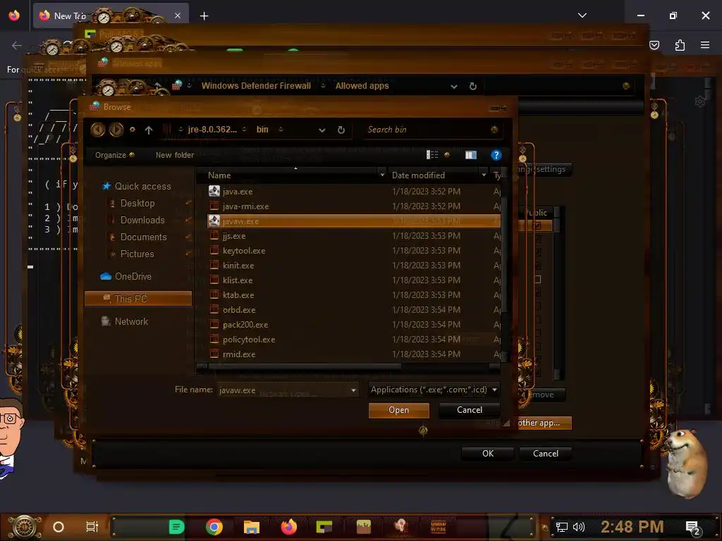This screenshot has height=541, width=722.
Task: Open the Name column filter arrow
Action: (382, 175)
